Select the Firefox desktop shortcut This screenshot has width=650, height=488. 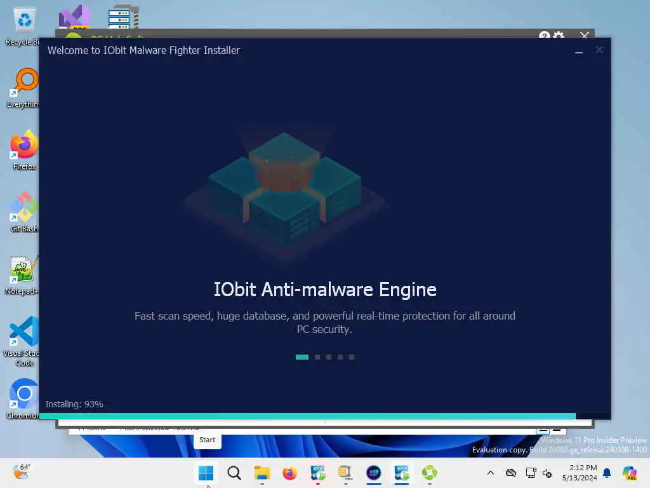24,151
